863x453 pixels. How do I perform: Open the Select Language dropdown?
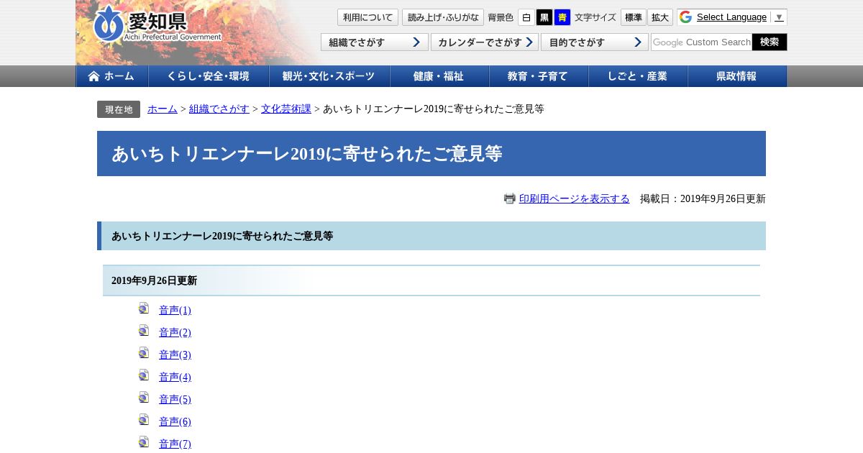(x=740, y=17)
